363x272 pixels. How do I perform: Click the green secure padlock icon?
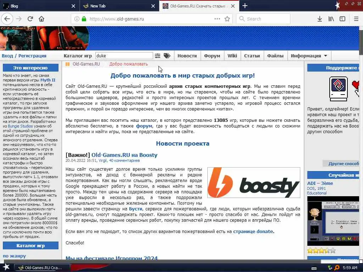point(84,19)
